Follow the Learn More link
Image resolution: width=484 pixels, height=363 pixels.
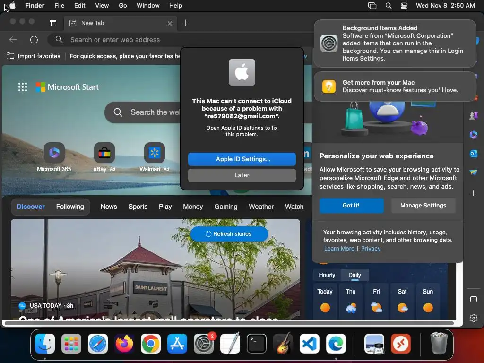(339, 249)
